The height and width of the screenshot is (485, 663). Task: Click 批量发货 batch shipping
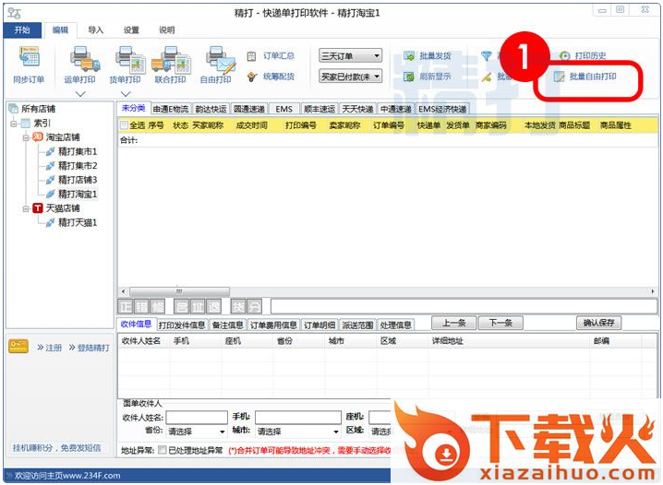click(x=427, y=55)
